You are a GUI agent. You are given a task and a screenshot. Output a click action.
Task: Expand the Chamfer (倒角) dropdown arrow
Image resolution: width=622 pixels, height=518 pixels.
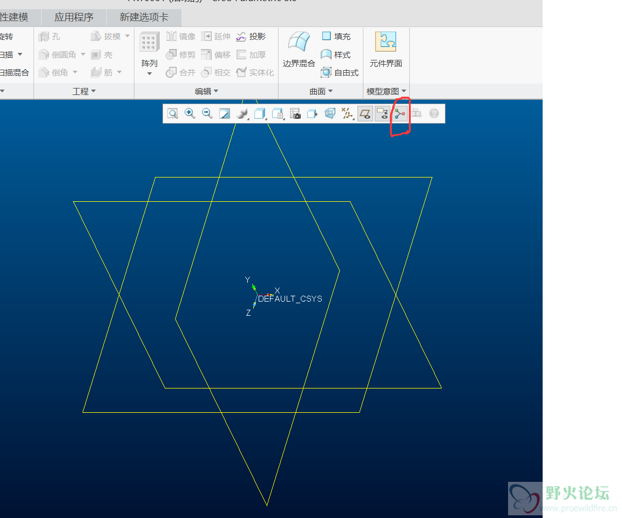(x=75, y=72)
